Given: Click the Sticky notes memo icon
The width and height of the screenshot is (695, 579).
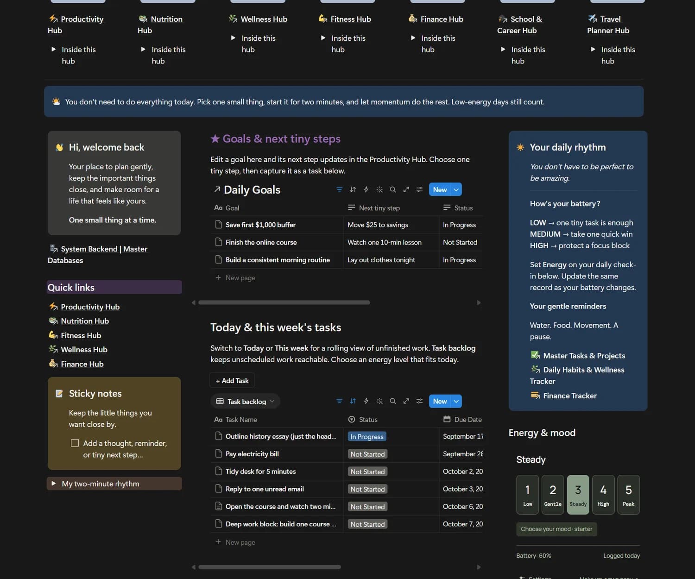Looking at the screenshot, I should click(59, 393).
